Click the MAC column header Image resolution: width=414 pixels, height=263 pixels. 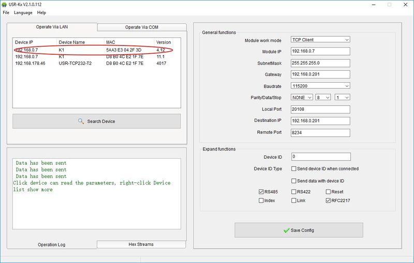click(129, 42)
